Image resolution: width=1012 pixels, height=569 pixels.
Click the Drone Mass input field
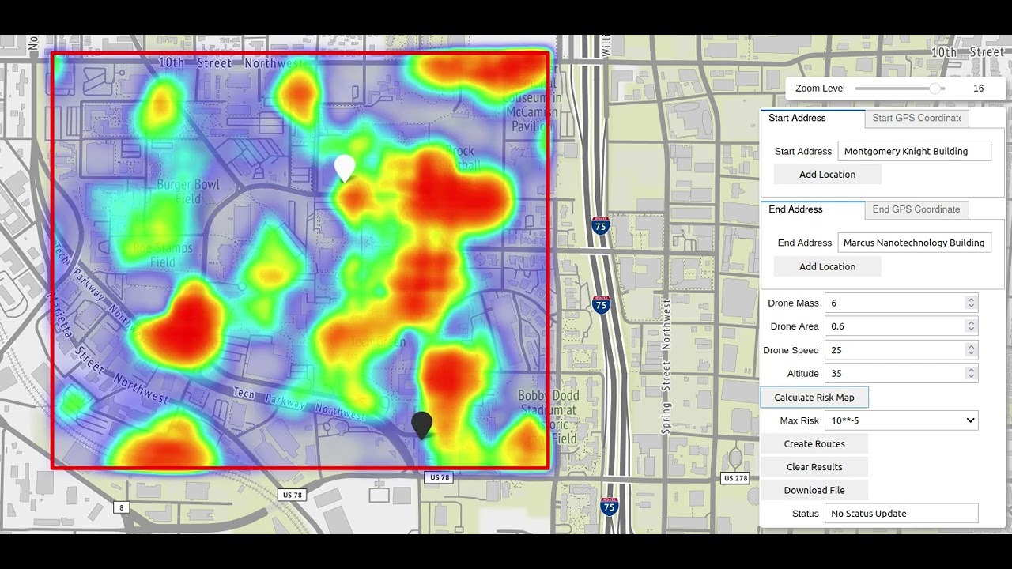pyautogui.click(x=901, y=303)
